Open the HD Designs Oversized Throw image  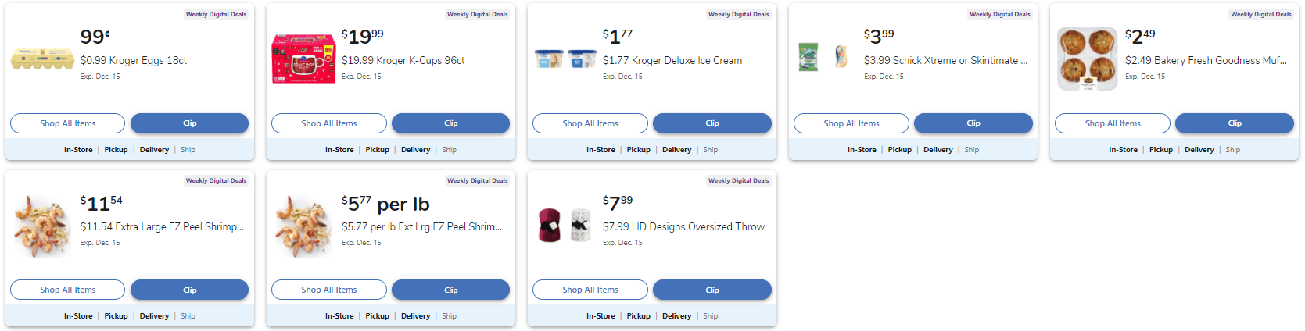[565, 225]
